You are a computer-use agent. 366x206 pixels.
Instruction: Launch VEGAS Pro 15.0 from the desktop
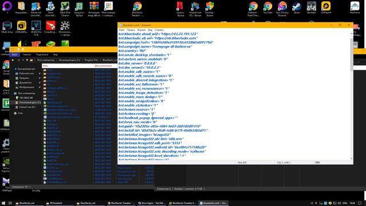[x=36, y=27]
